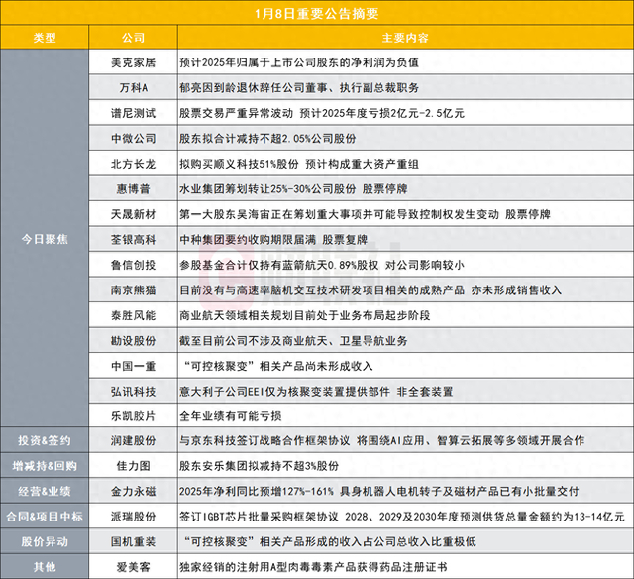This screenshot has height=579, width=634.
Task: Click company name "佳力图"
Action: tap(133, 466)
